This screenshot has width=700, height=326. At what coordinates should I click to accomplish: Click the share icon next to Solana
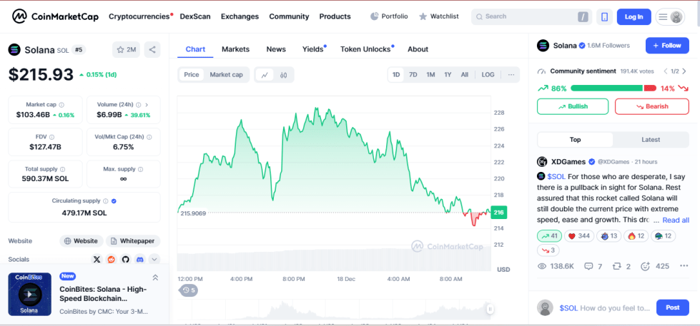(152, 49)
